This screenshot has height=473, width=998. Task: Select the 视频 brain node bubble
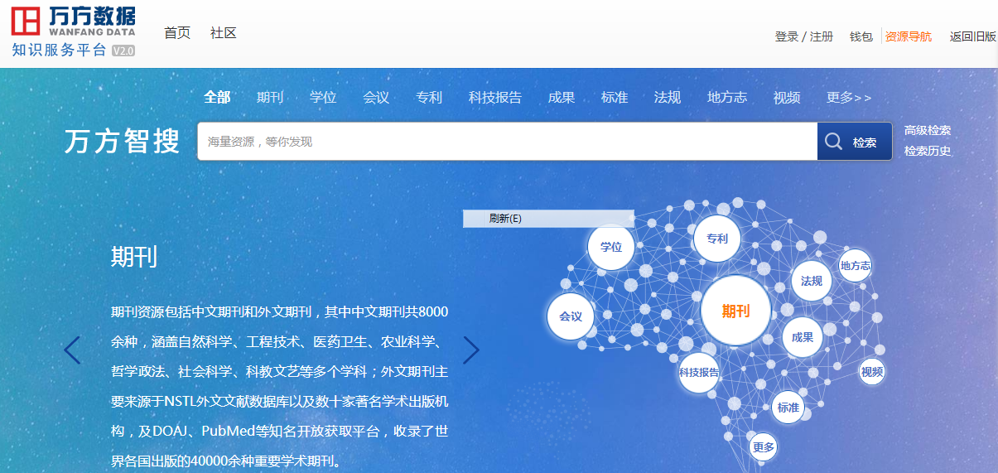871,372
